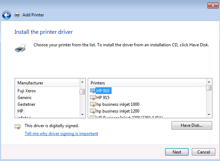
Task: Click the Next button
Action: [x=177, y=152]
